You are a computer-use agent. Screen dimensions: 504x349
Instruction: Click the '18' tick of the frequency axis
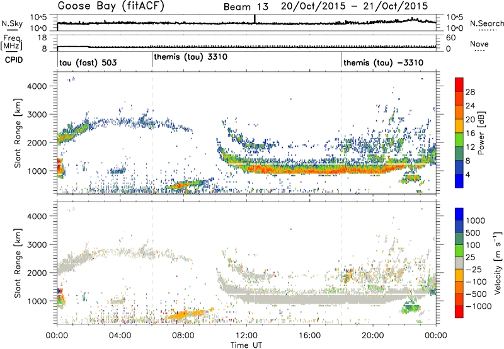(x=42, y=38)
